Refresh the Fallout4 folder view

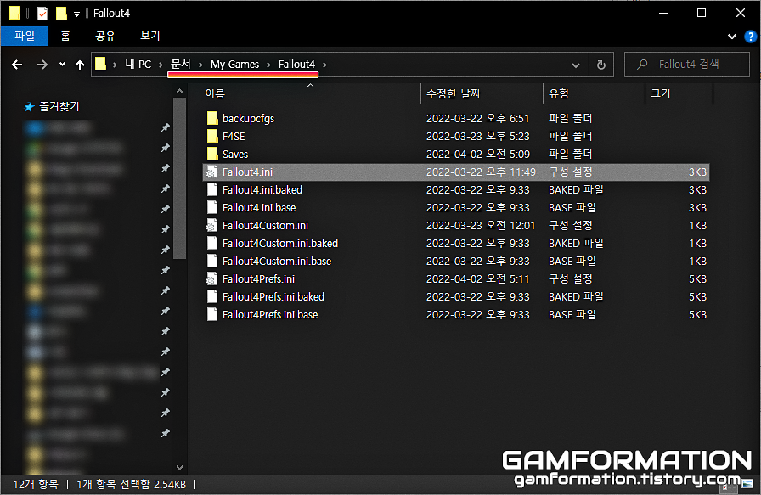tap(600, 65)
